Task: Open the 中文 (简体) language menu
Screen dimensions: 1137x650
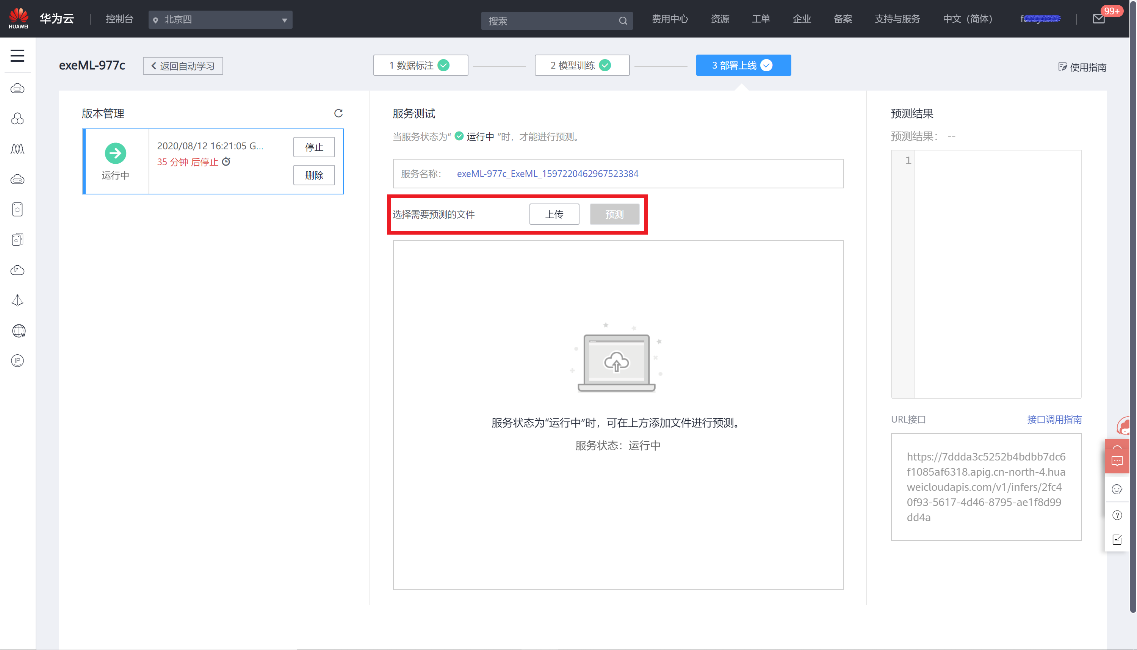Action: (967, 19)
